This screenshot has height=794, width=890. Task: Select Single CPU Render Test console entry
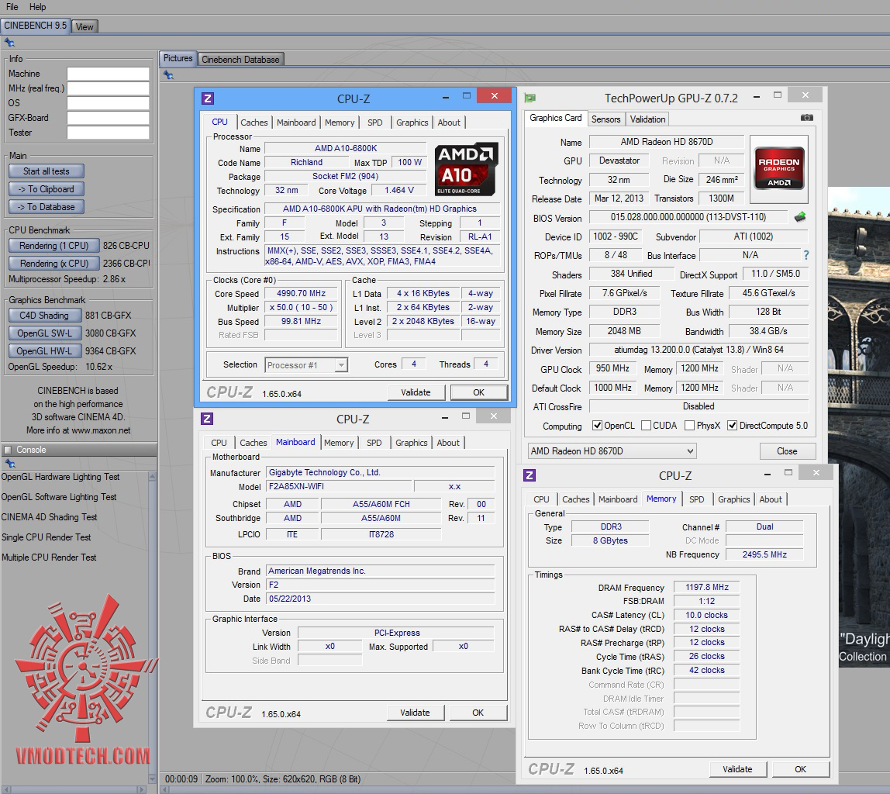46,537
